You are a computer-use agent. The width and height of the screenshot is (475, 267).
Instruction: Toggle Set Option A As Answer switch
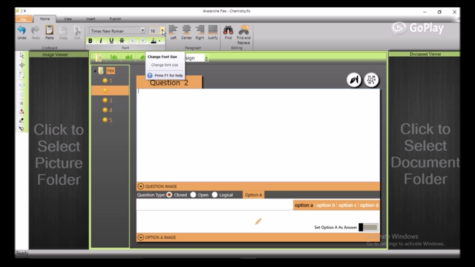click(x=368, y=227)
